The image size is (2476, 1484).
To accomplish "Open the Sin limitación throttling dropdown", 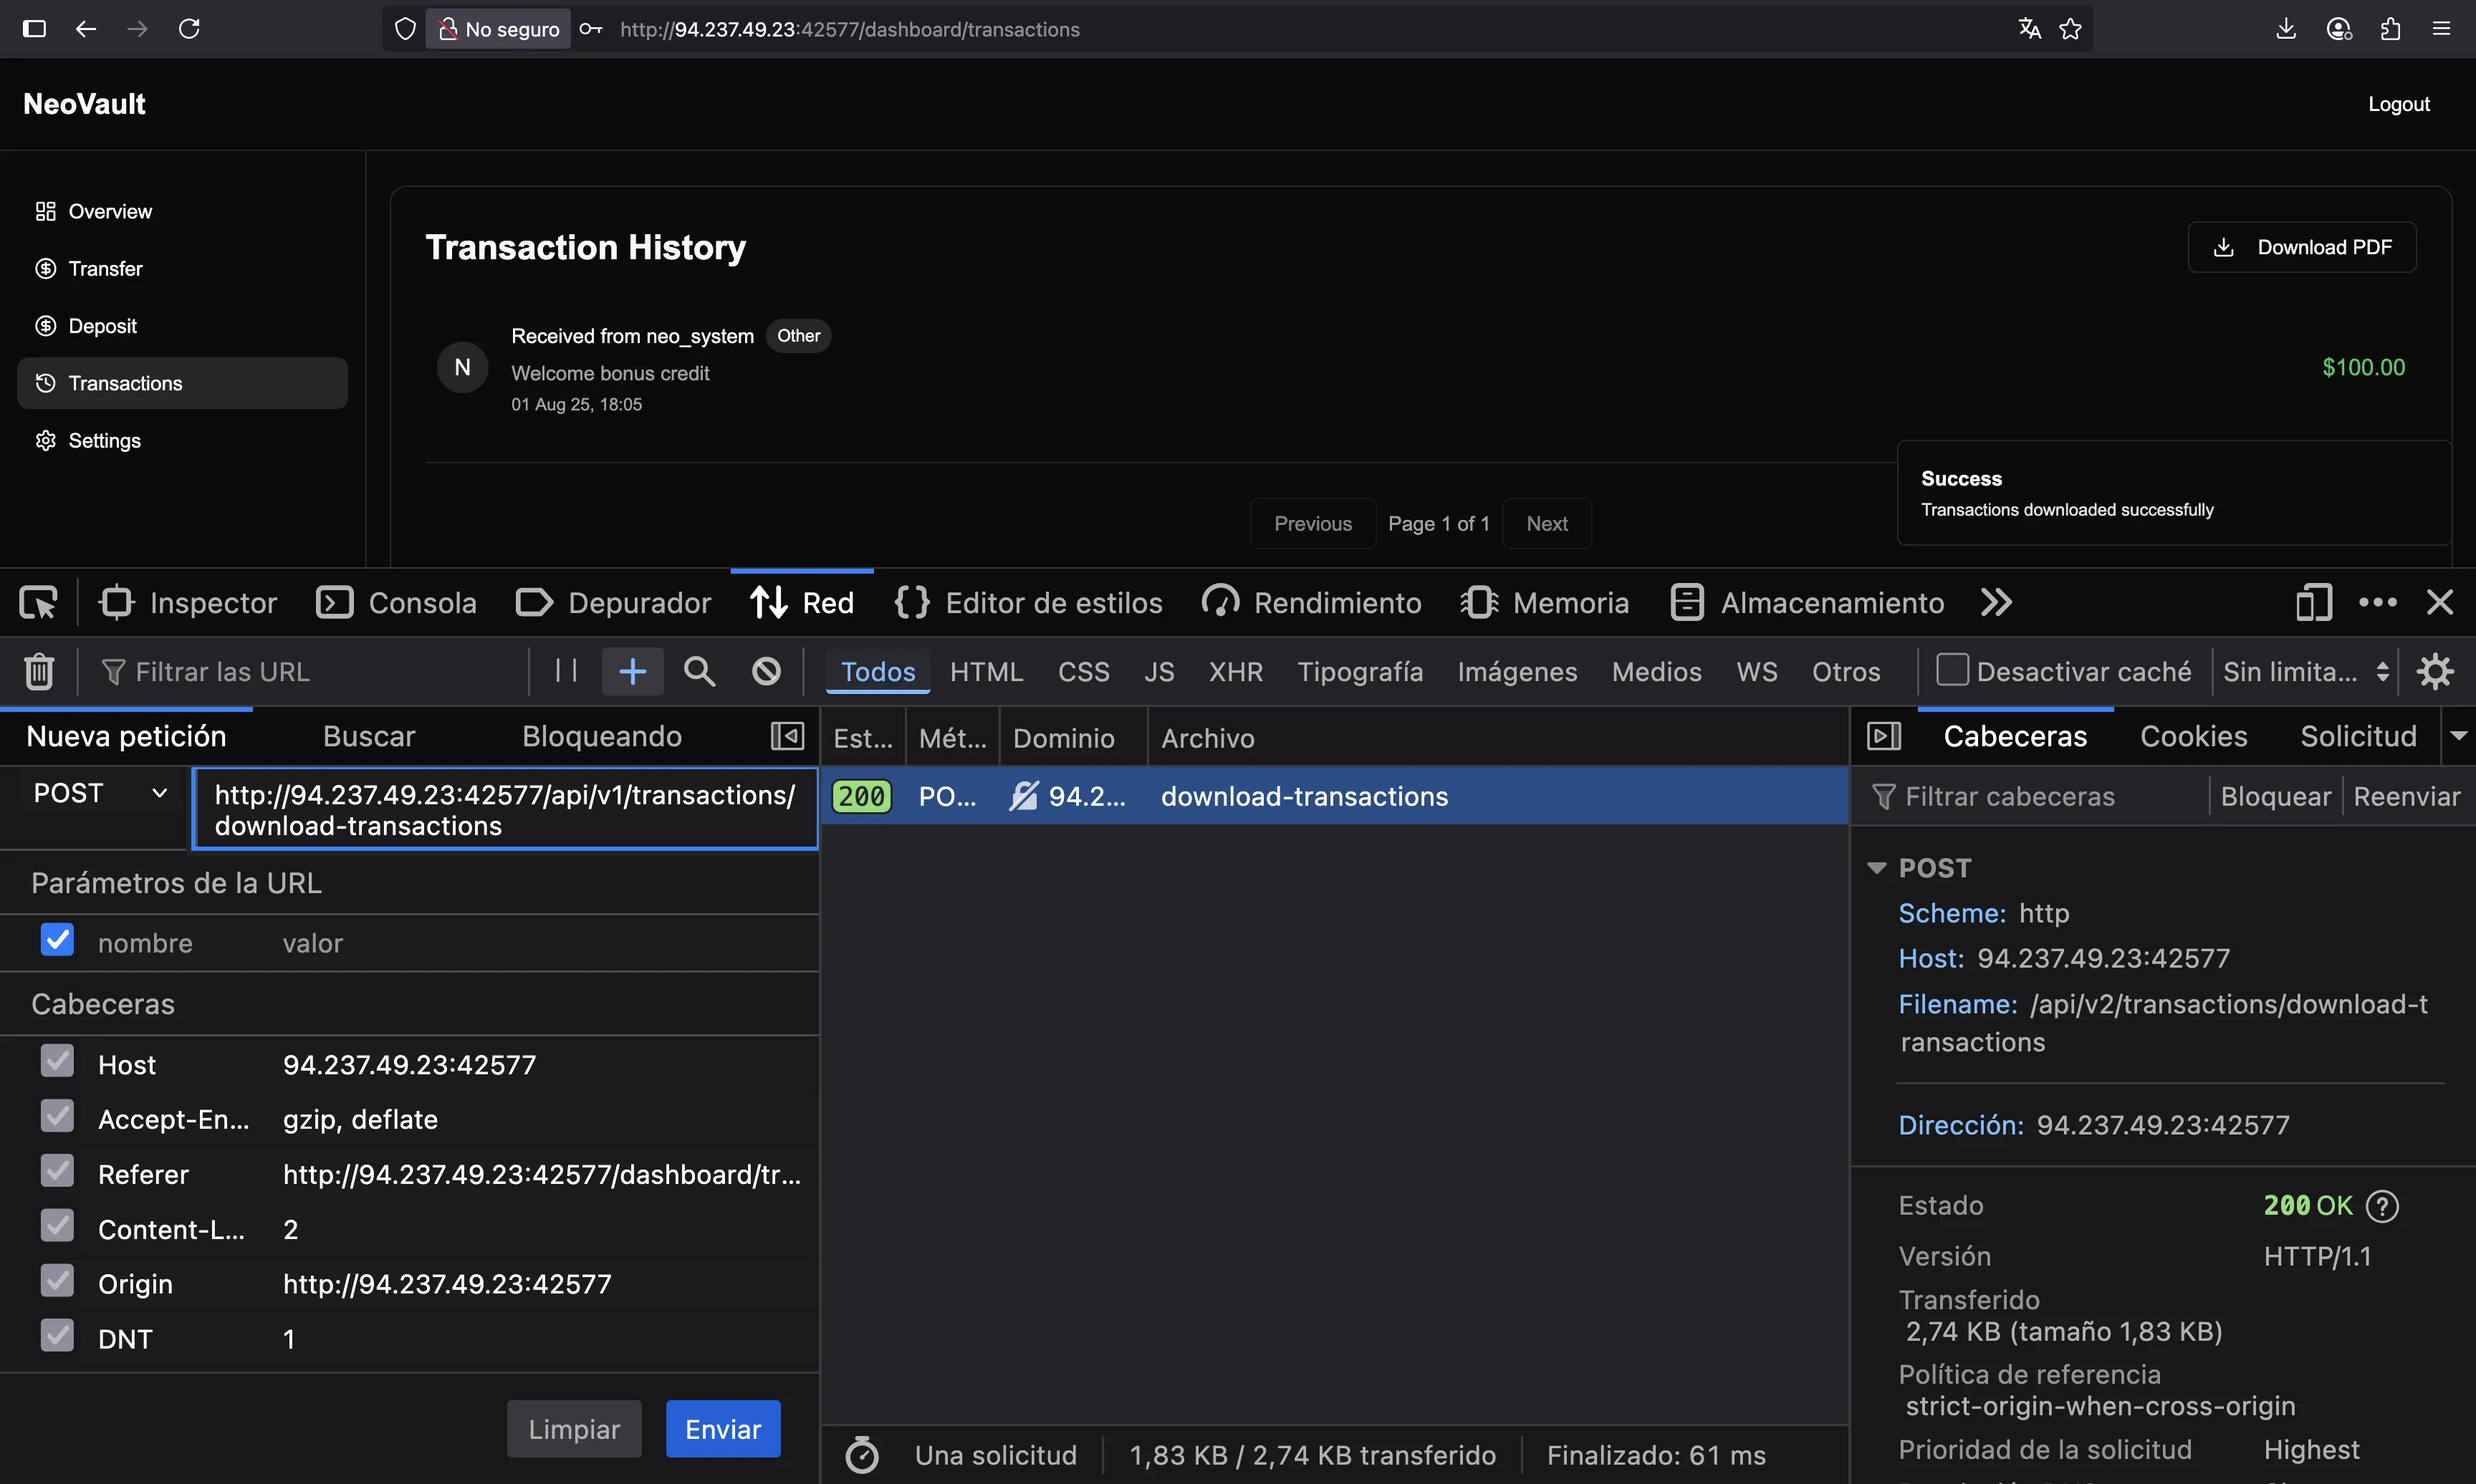I will pyautogui.click(x=2306, y=671).
